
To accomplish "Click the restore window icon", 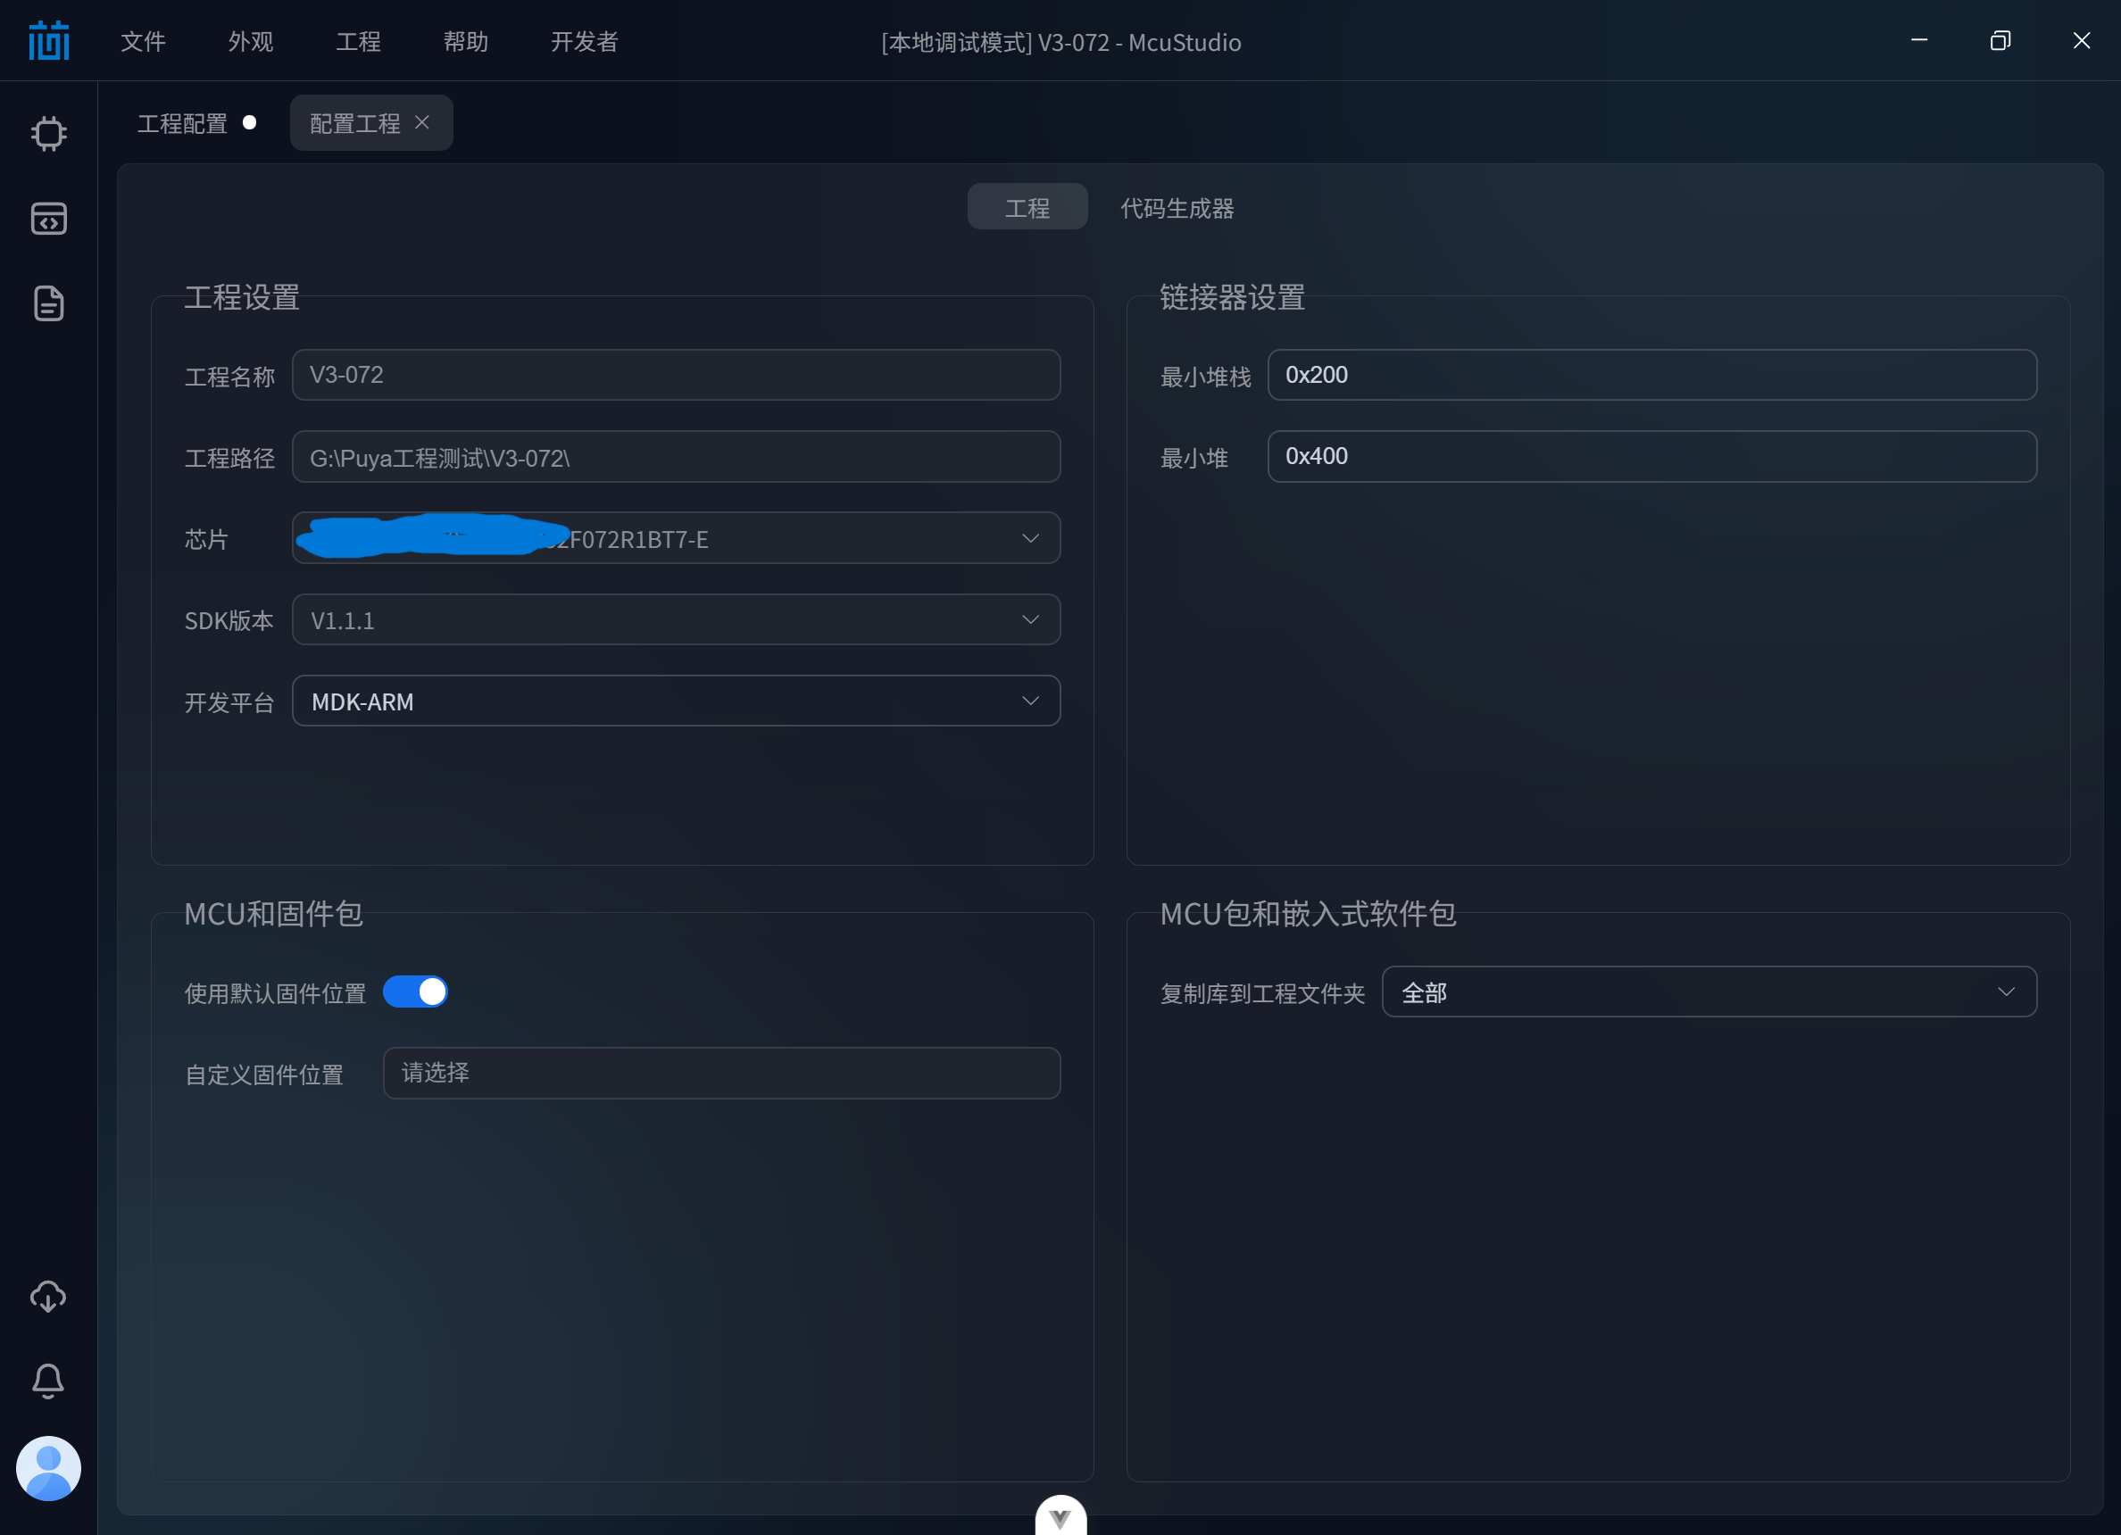I will coord(2000,40).
